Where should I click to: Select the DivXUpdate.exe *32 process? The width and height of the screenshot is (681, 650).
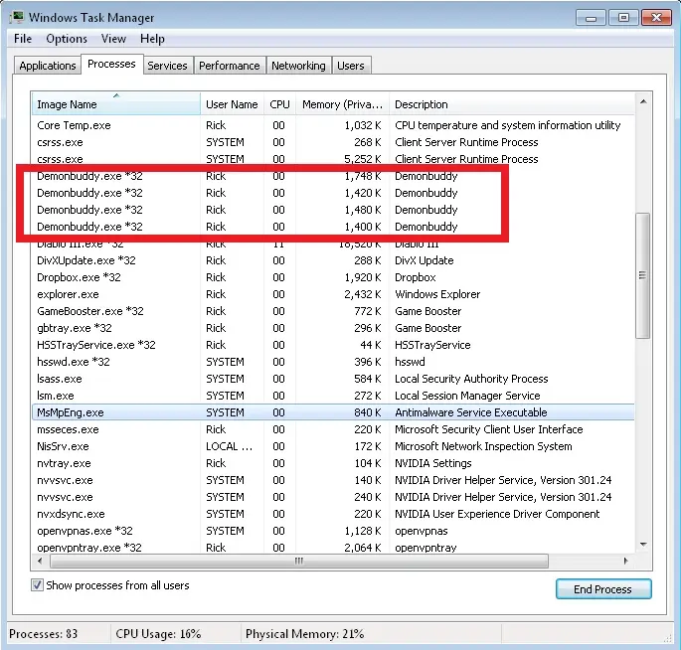pyautogui.click(x=333, y=260)
